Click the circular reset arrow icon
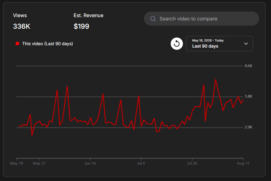 tap(177, 44)
